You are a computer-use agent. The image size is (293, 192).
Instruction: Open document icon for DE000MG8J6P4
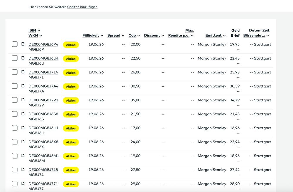(x=23, y=44)
